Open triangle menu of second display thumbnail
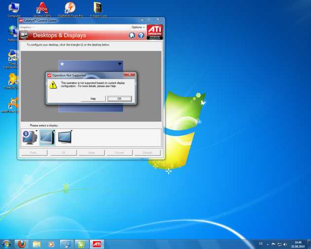Image resolution: width=311 pixels, height=249 pixels. click(x=54, y=130)
